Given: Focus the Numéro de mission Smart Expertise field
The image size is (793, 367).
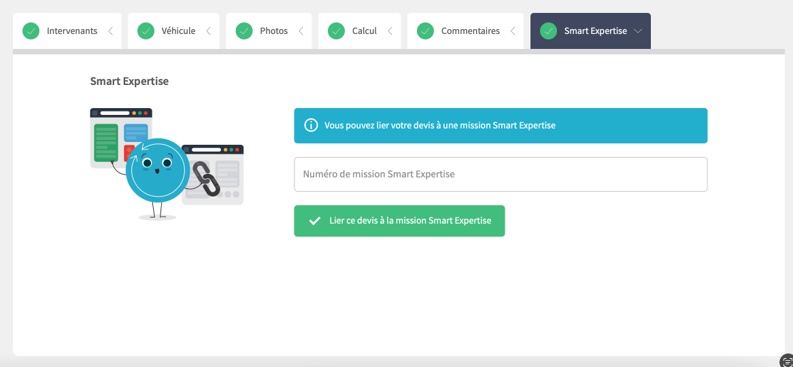Looking at the screenshot, I should (x=501, y=175).
